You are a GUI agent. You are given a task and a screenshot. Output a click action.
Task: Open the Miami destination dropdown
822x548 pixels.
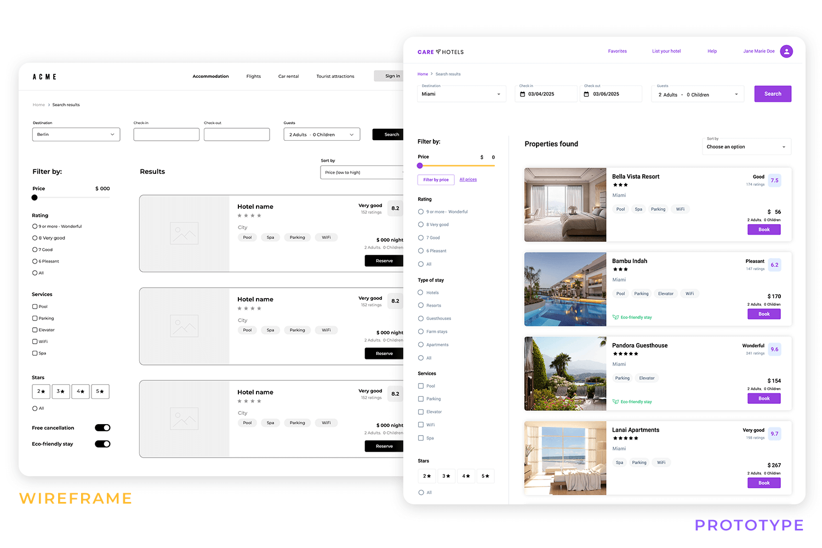(461, 94)
